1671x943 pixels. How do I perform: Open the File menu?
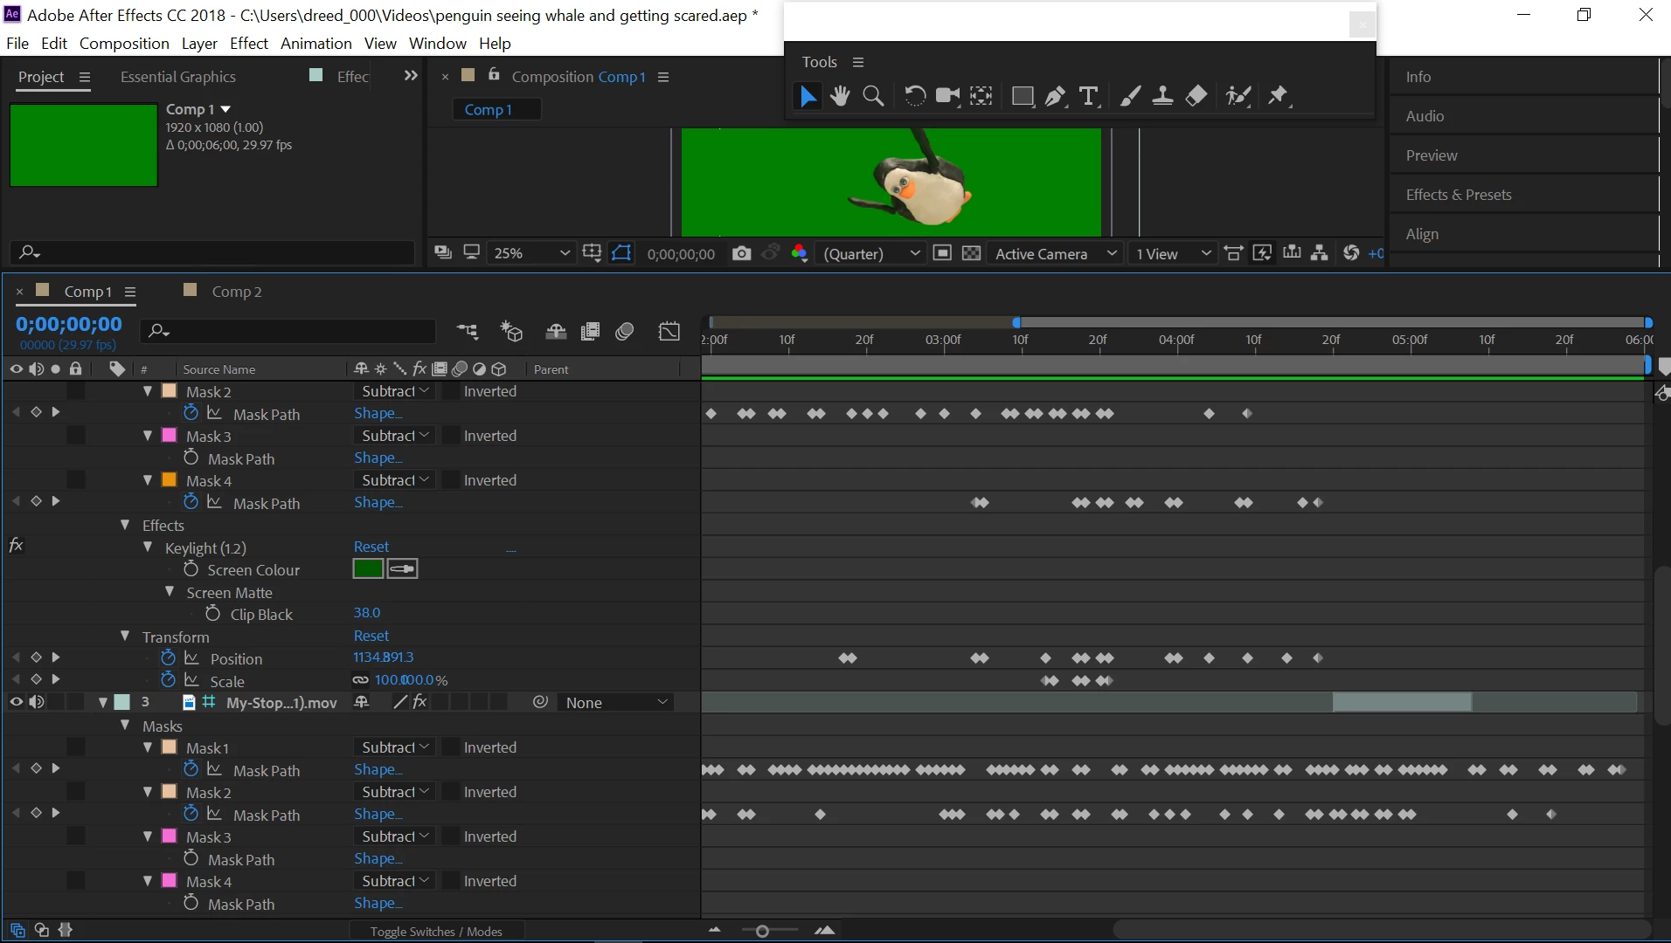tap(17, 44)
